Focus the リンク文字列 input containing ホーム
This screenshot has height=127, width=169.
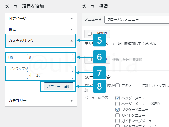pos(50,75)
